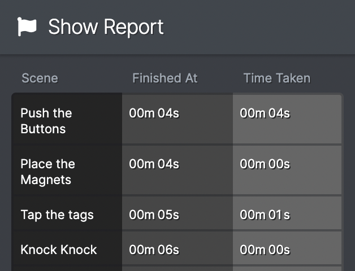355x271 pixels.
Task: Click the Finished At column header
Action: pyautogui.click(x=165, y=78)
